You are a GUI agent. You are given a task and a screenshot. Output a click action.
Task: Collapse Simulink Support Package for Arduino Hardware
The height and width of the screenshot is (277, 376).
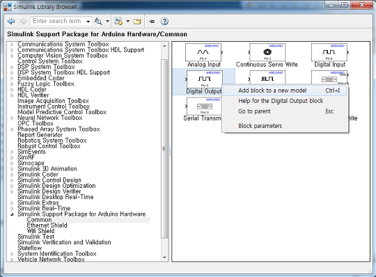coord(12,214)
